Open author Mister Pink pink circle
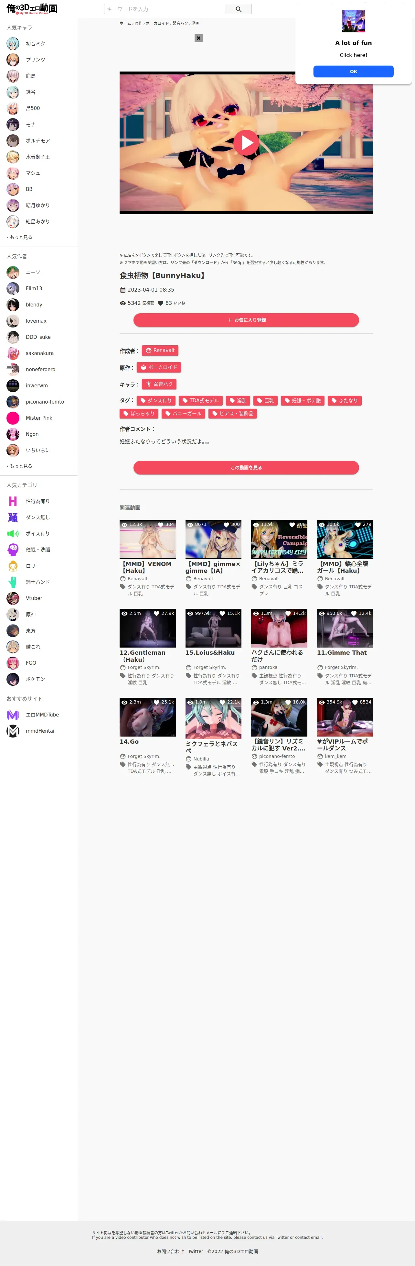Screen dimensions: 415x1266 point(13,418)
